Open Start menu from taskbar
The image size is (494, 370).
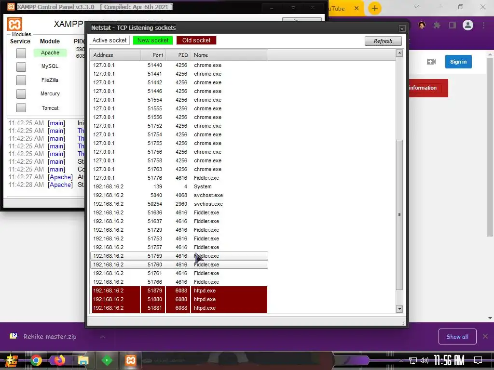tap(12, 360)
